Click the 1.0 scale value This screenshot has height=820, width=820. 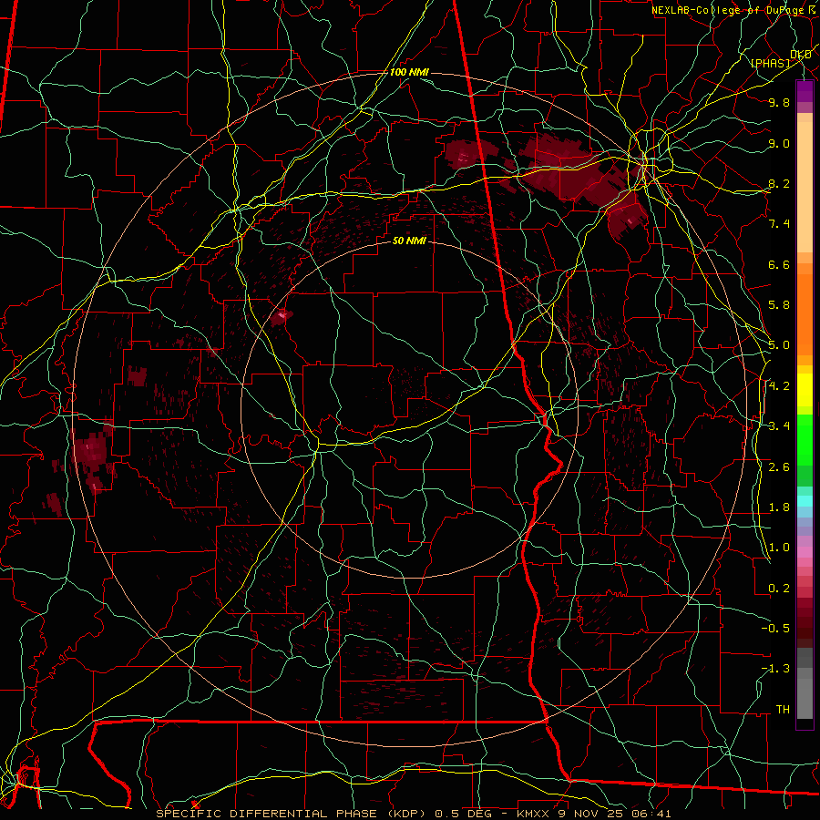coord(779,548)
